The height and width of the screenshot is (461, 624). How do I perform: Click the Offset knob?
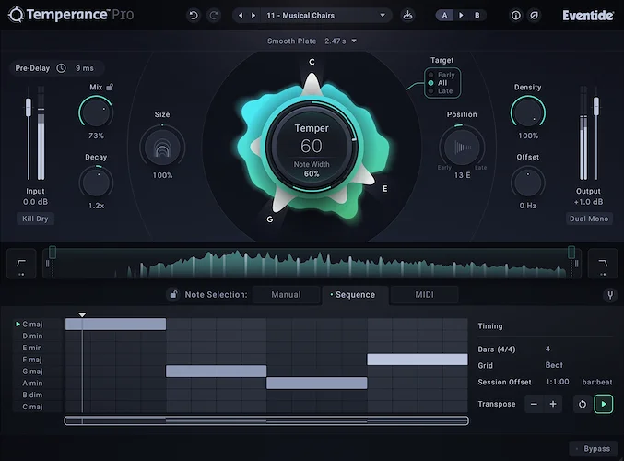(x=528, y=183)
